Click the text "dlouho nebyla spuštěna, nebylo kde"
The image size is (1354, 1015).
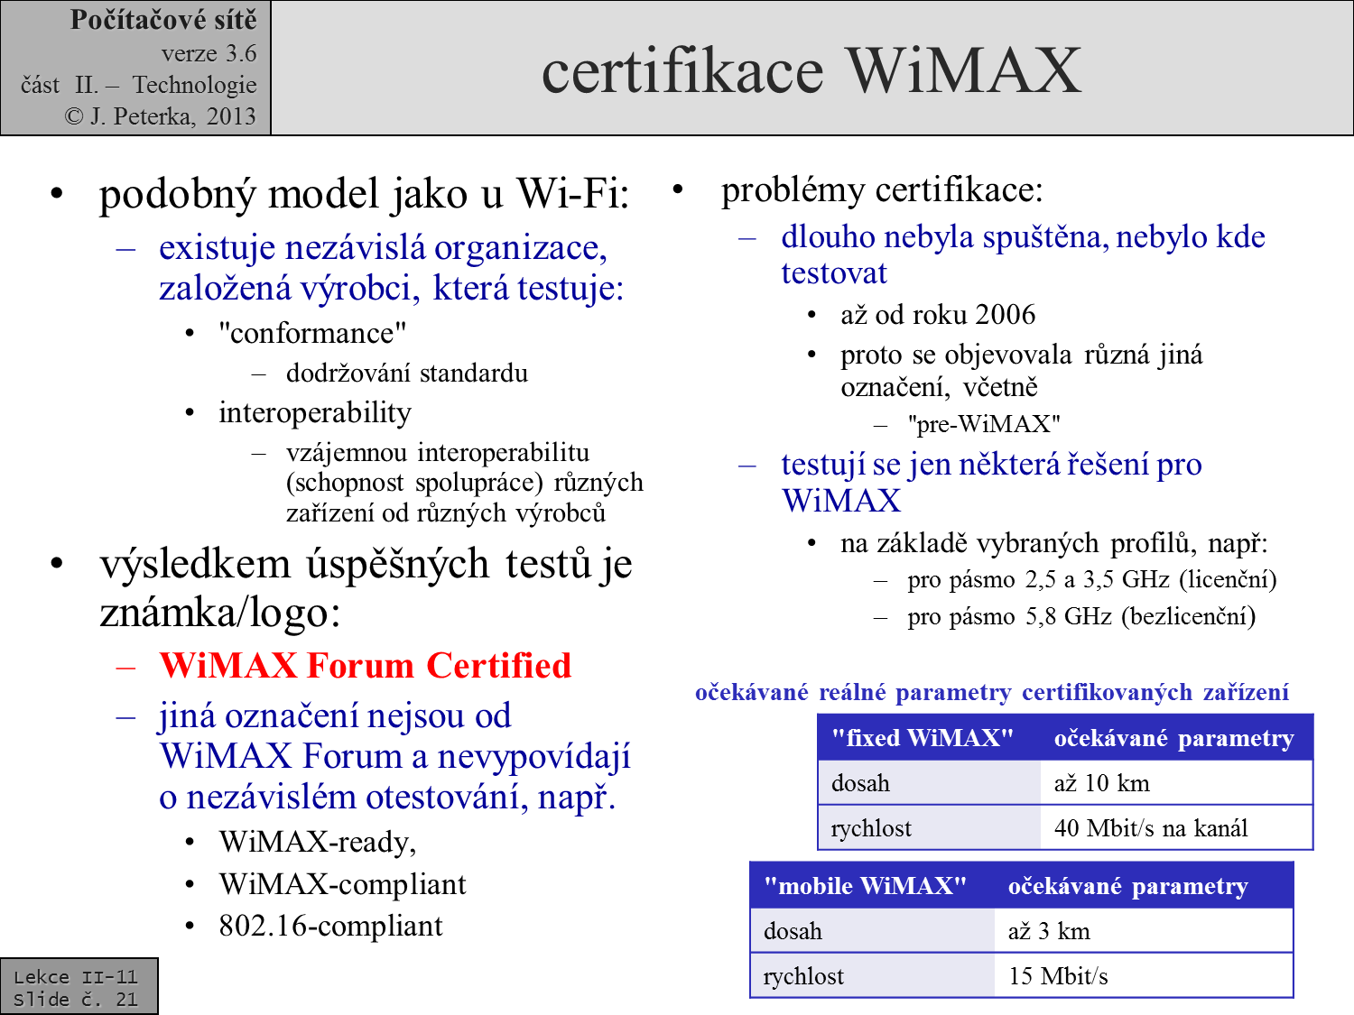point(1024,236)
